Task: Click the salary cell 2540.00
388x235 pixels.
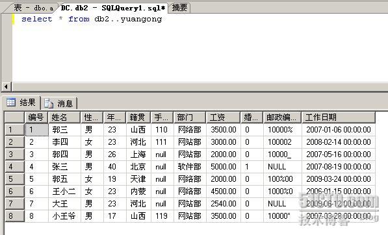Action: tap(223, 204)
